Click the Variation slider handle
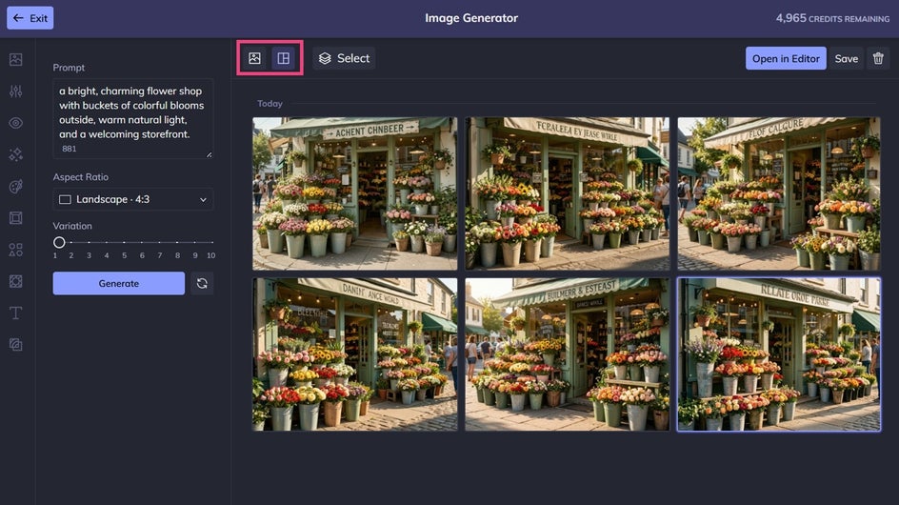The image size is (899, 505). [x=59, y=242]
